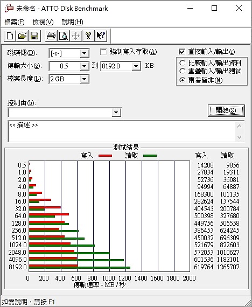252x307 pixels.
Task: Click the 寫入 results column header
Action: tap(201, 156)
